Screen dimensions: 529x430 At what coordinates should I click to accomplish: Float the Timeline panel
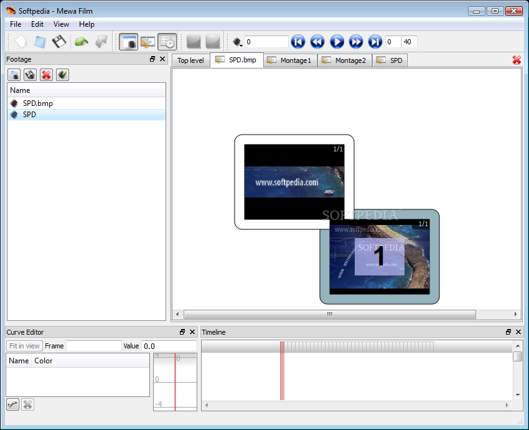click(x=508, y=332)
